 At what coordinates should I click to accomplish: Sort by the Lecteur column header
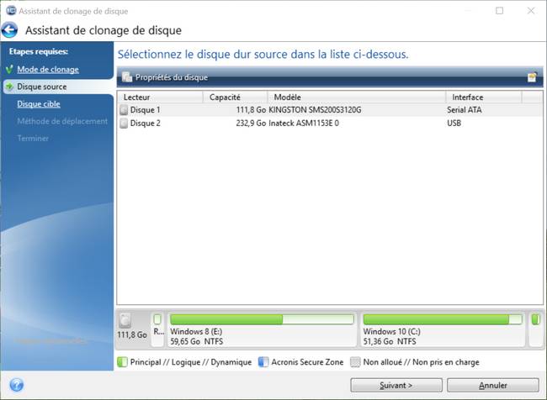coord(160,97)
